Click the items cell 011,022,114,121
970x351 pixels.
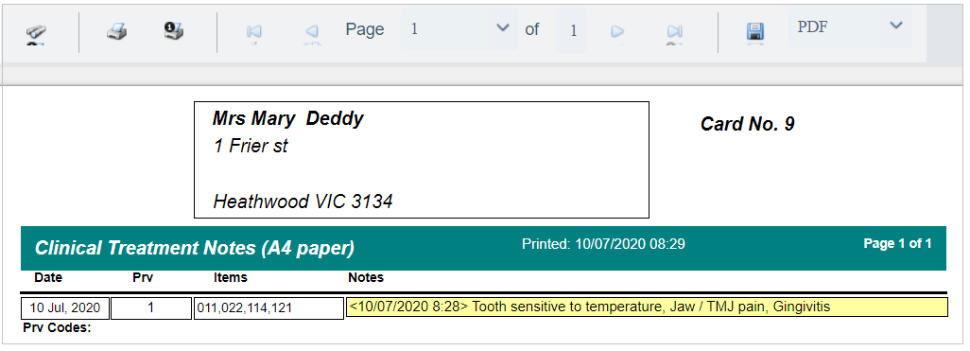(x=268, y=308)
